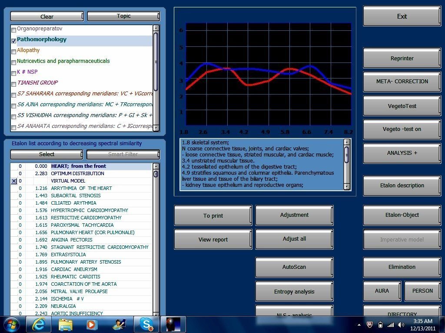Open Windows Explorer folder icon in taskbar
The image size is (445, 333).
65,324
